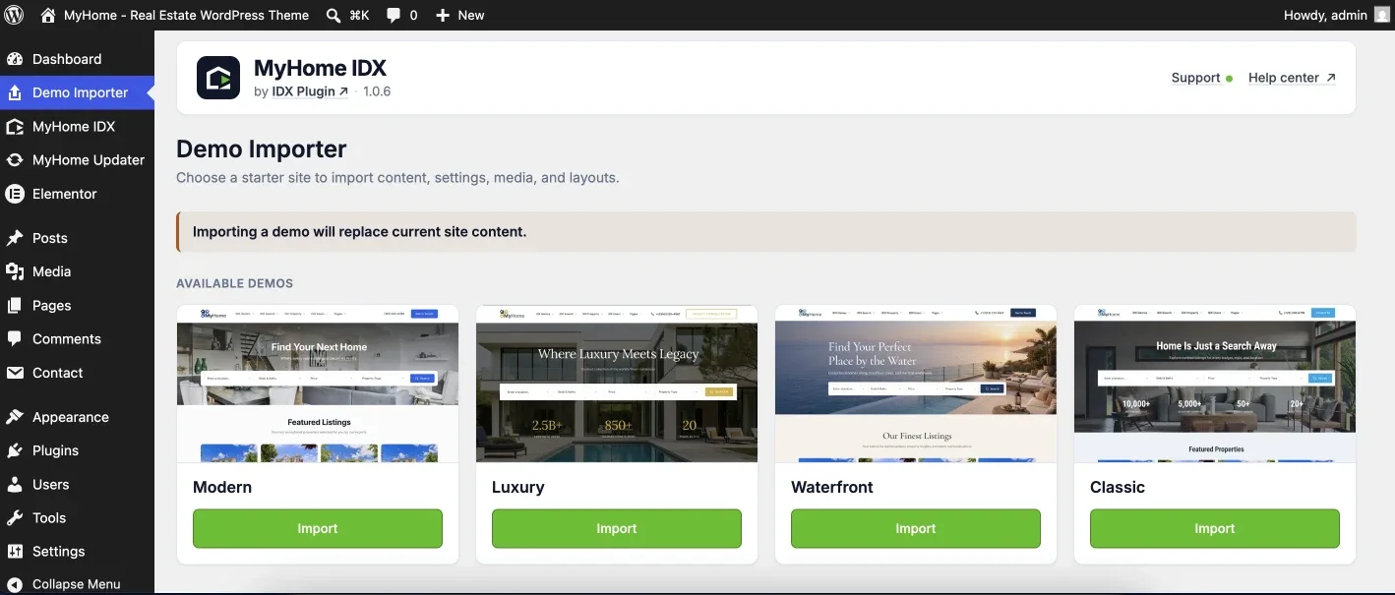This screenshot has width=1395, height=595.
Task: Click the 'Classic' demo title text
Action: [x=1118, y=487]
